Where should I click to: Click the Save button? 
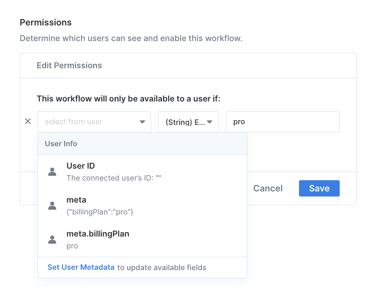coord(319,188)
